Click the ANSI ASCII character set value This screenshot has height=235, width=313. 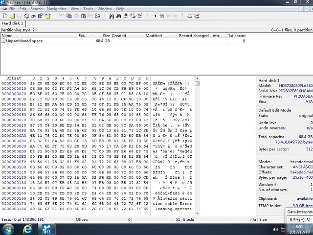coord(303,167)
